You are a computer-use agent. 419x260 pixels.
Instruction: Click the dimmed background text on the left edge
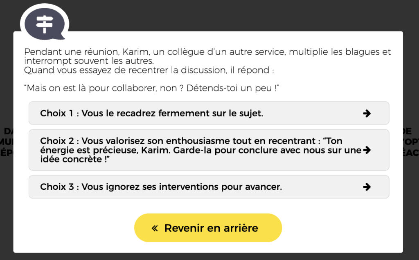[7, 142]
